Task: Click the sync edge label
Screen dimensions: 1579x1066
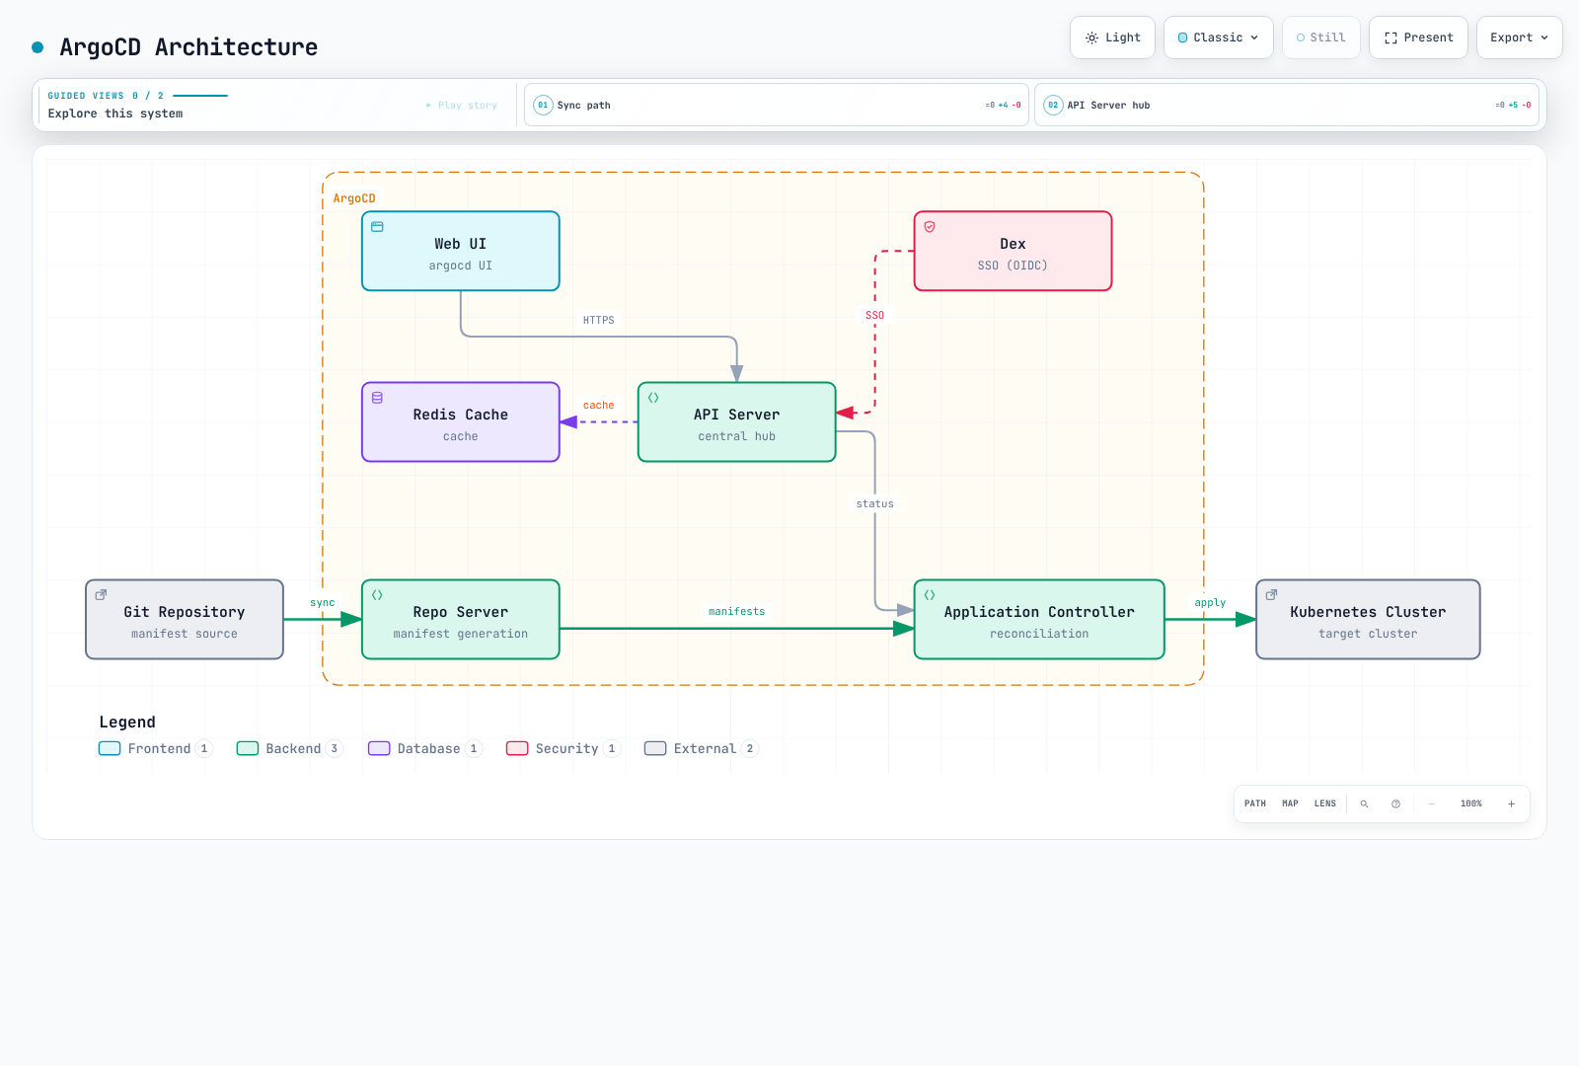Action: [x=323, y=602]
